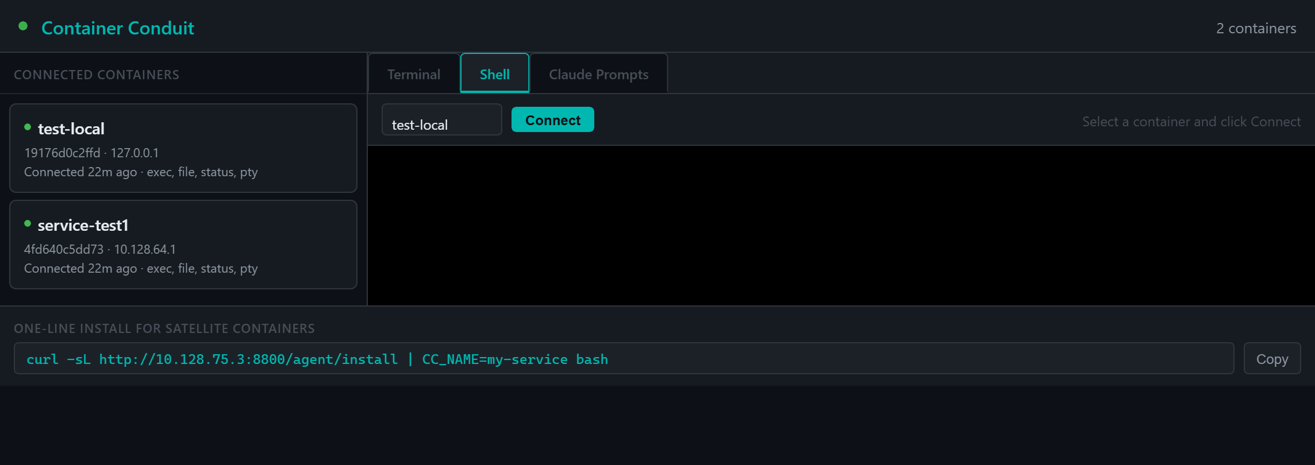Click service-test1's 'Connected 22m ago' capabilities line
Viewport: 1315px width, 465px height.
point(141,269)
